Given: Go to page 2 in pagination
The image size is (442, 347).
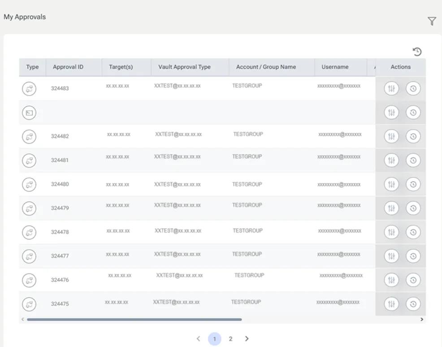Looking at the screenshot, I should pos(230,339).
